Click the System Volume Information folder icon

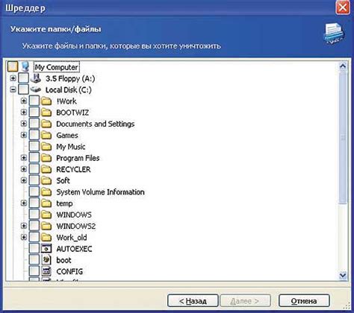pyautogui.click(x=46, y=192)
